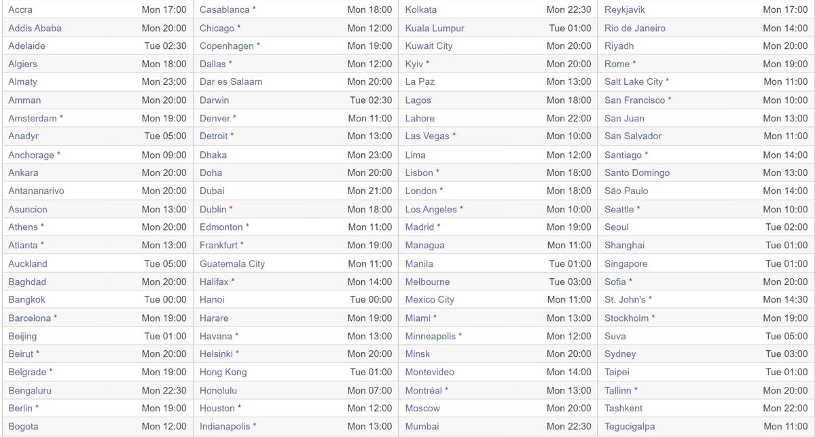Open Amsterdam time page
This screenshot has height=437, width=815.
tap(33, 118)
